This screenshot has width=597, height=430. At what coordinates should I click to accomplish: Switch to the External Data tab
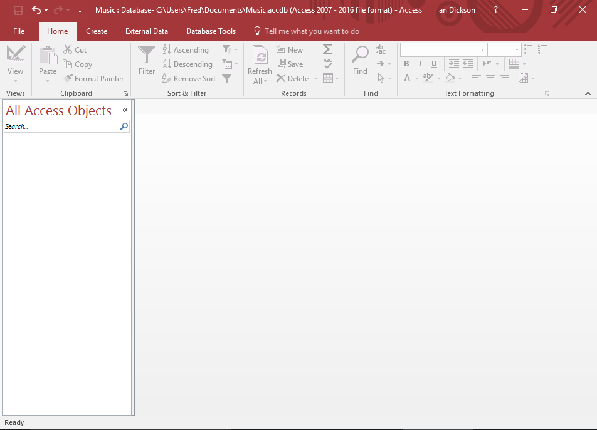tap(147, 31)
